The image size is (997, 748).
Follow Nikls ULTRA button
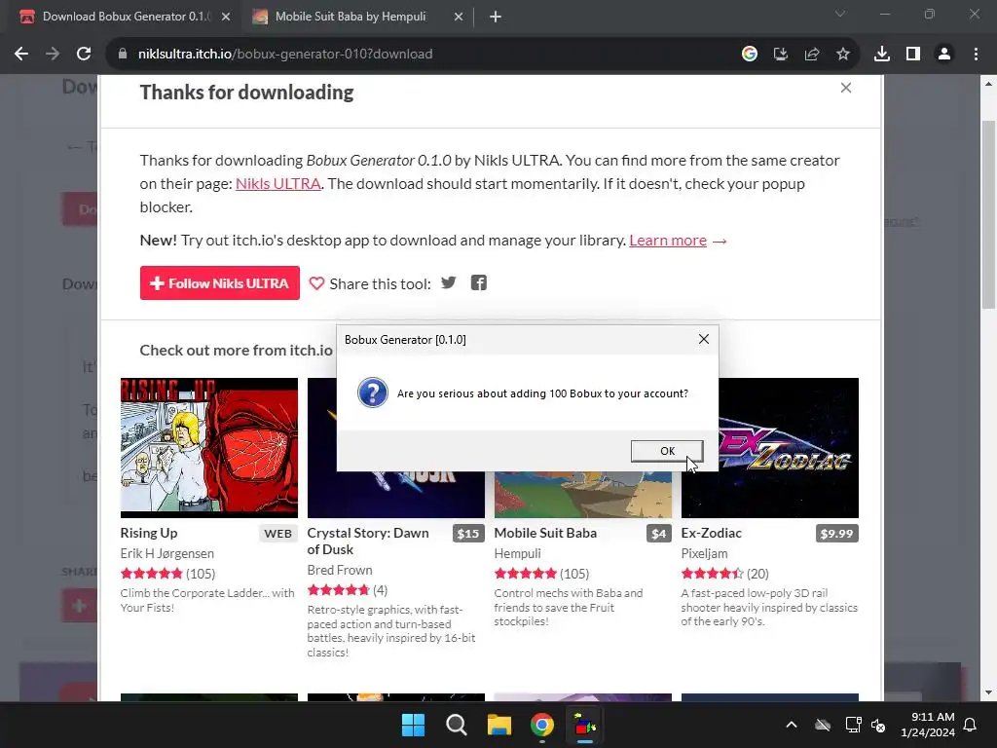tap(219, 283)
